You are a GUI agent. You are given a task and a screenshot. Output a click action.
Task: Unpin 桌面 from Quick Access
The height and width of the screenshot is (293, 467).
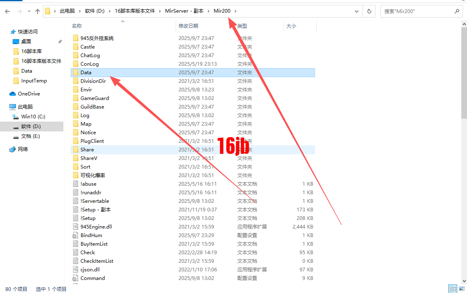point(60,42)
